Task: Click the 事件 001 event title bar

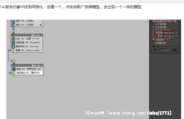Action: pos(27,35)
